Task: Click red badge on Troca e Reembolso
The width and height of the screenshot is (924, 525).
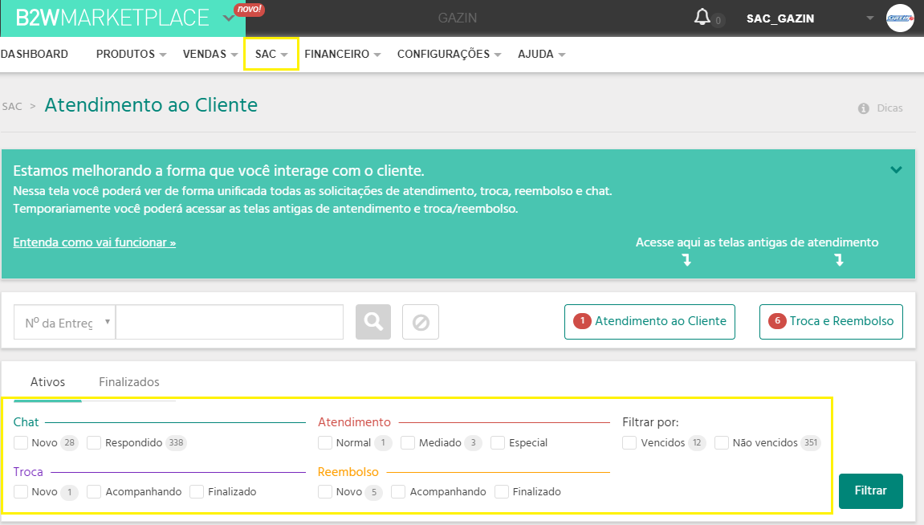Action: [776, 321]
